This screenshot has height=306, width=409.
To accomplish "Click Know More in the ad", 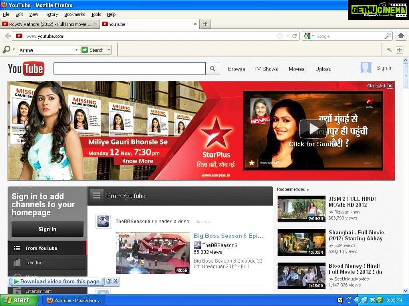I will click(138, 161).
